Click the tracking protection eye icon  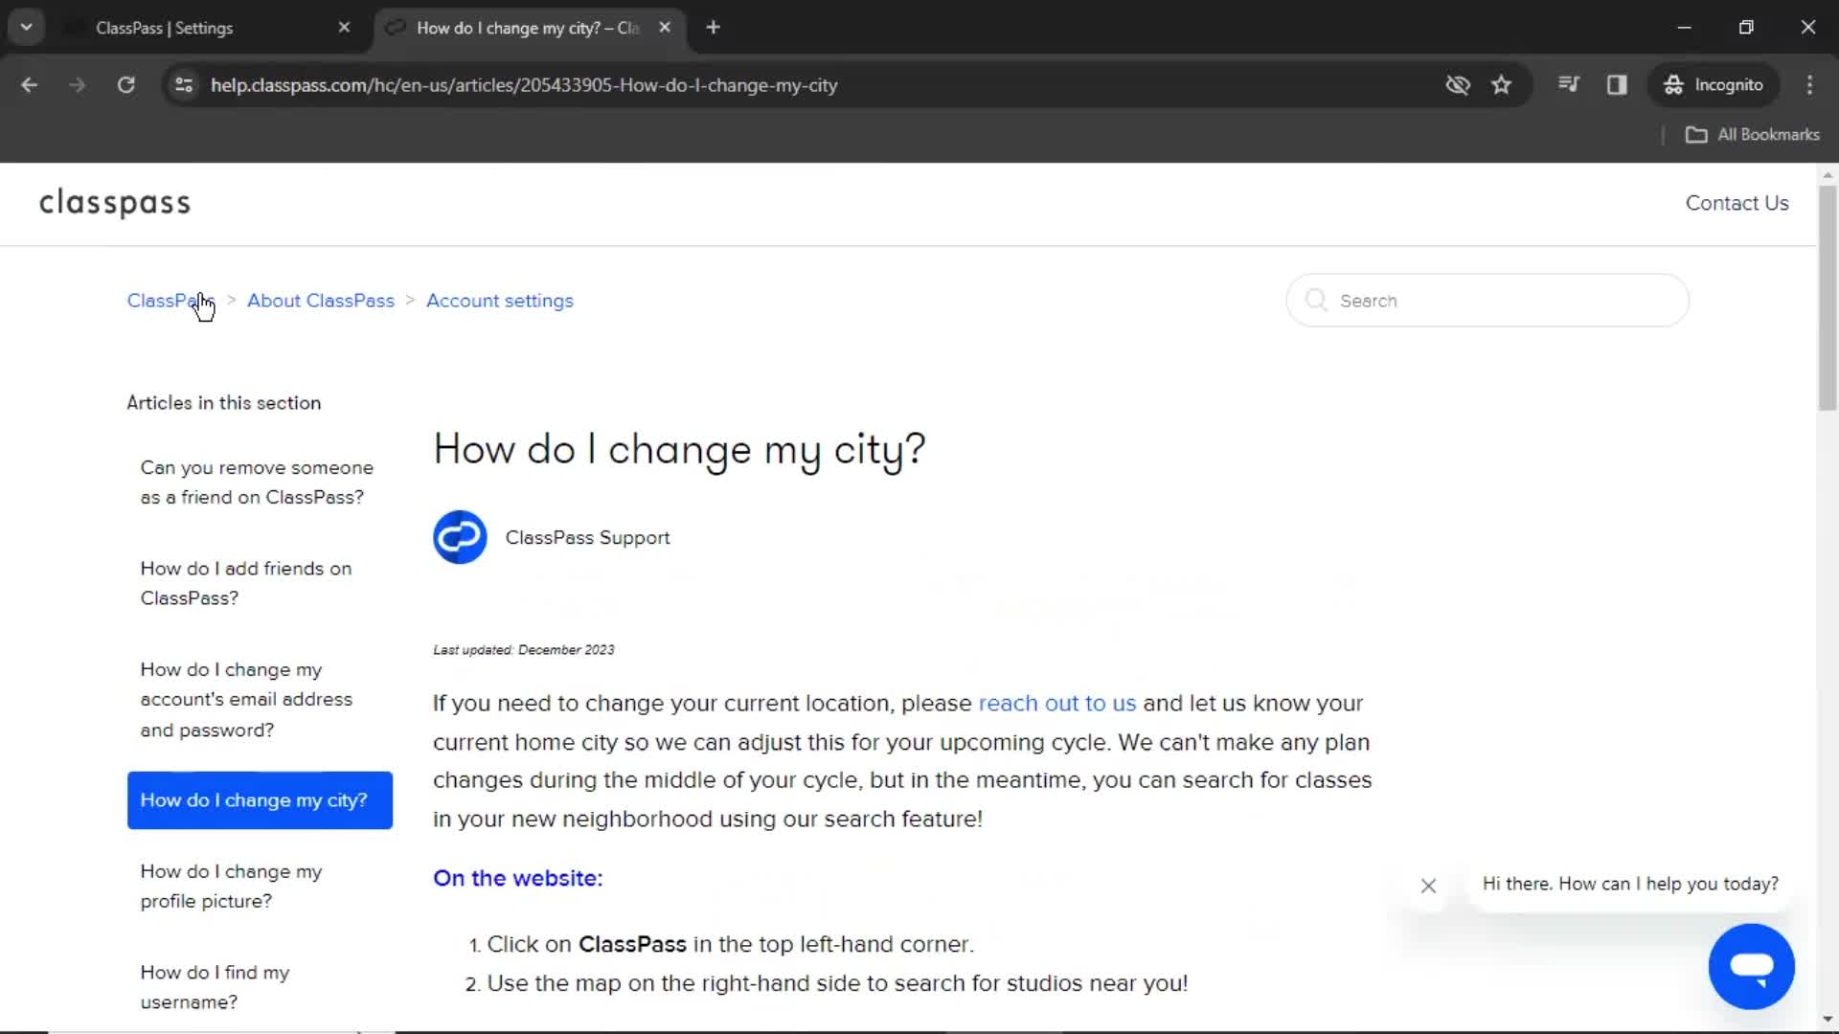[x=1458, y=85]
